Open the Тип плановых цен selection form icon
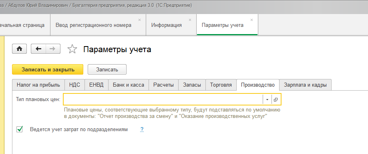368x154 pixels. tap(276, 99)
